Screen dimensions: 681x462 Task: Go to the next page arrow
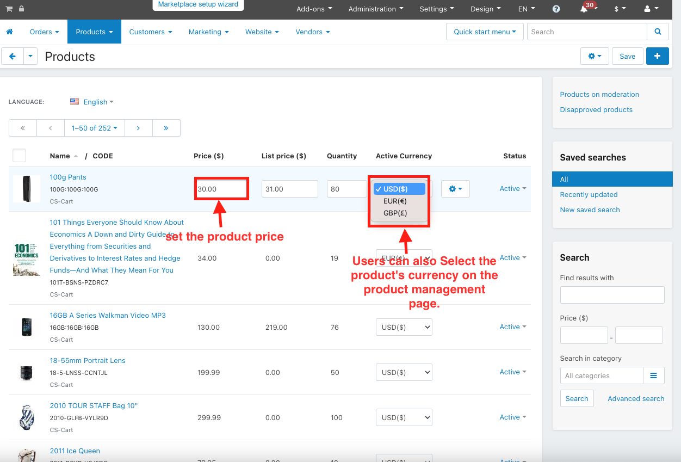coord(138,128)
